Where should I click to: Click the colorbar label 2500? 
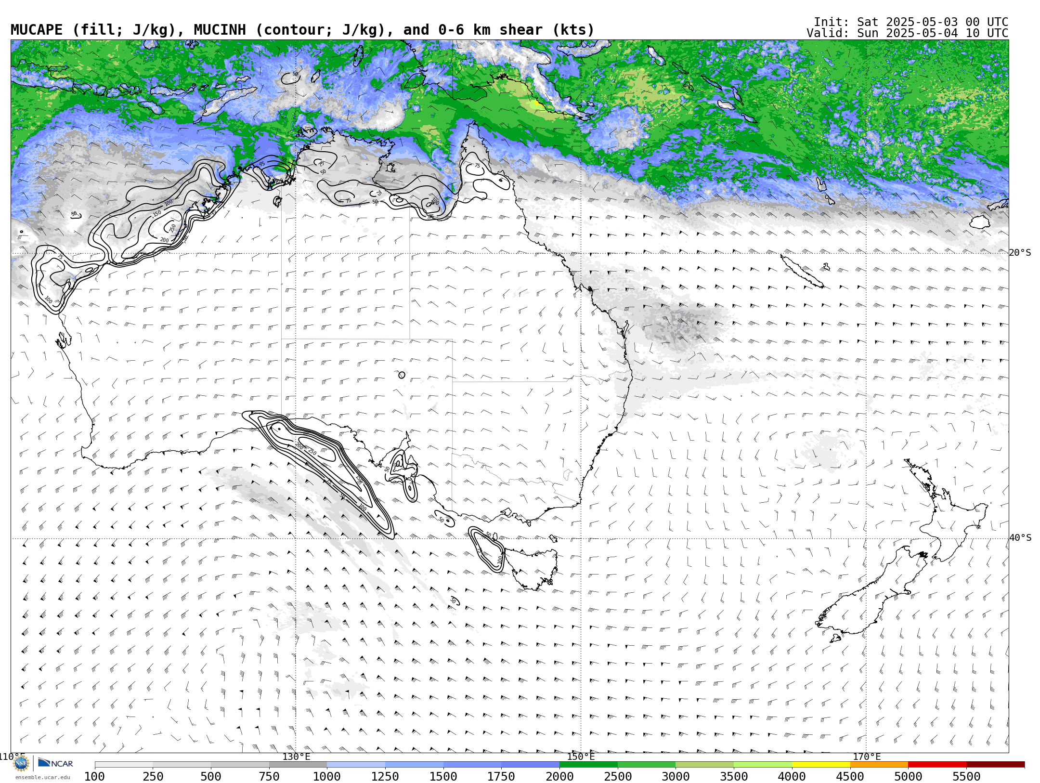[618, 777]
